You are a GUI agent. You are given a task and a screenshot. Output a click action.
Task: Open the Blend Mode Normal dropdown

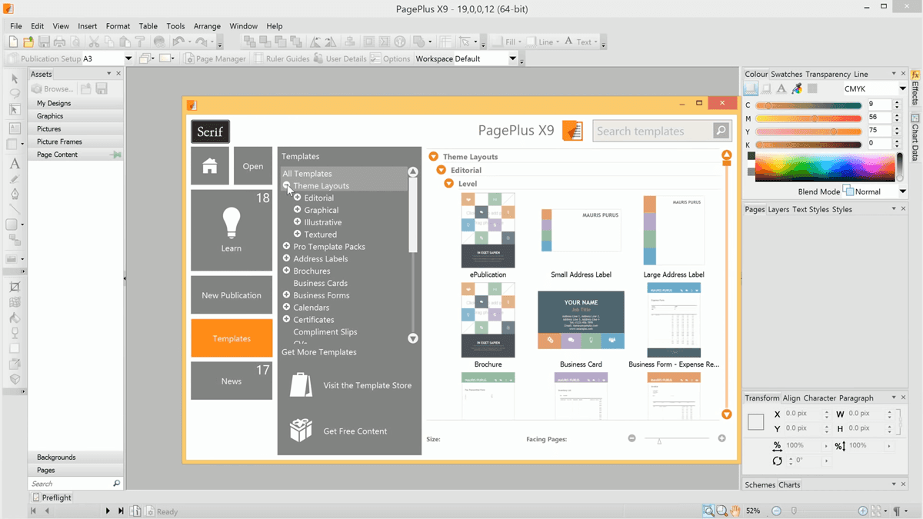pos(902,191)
